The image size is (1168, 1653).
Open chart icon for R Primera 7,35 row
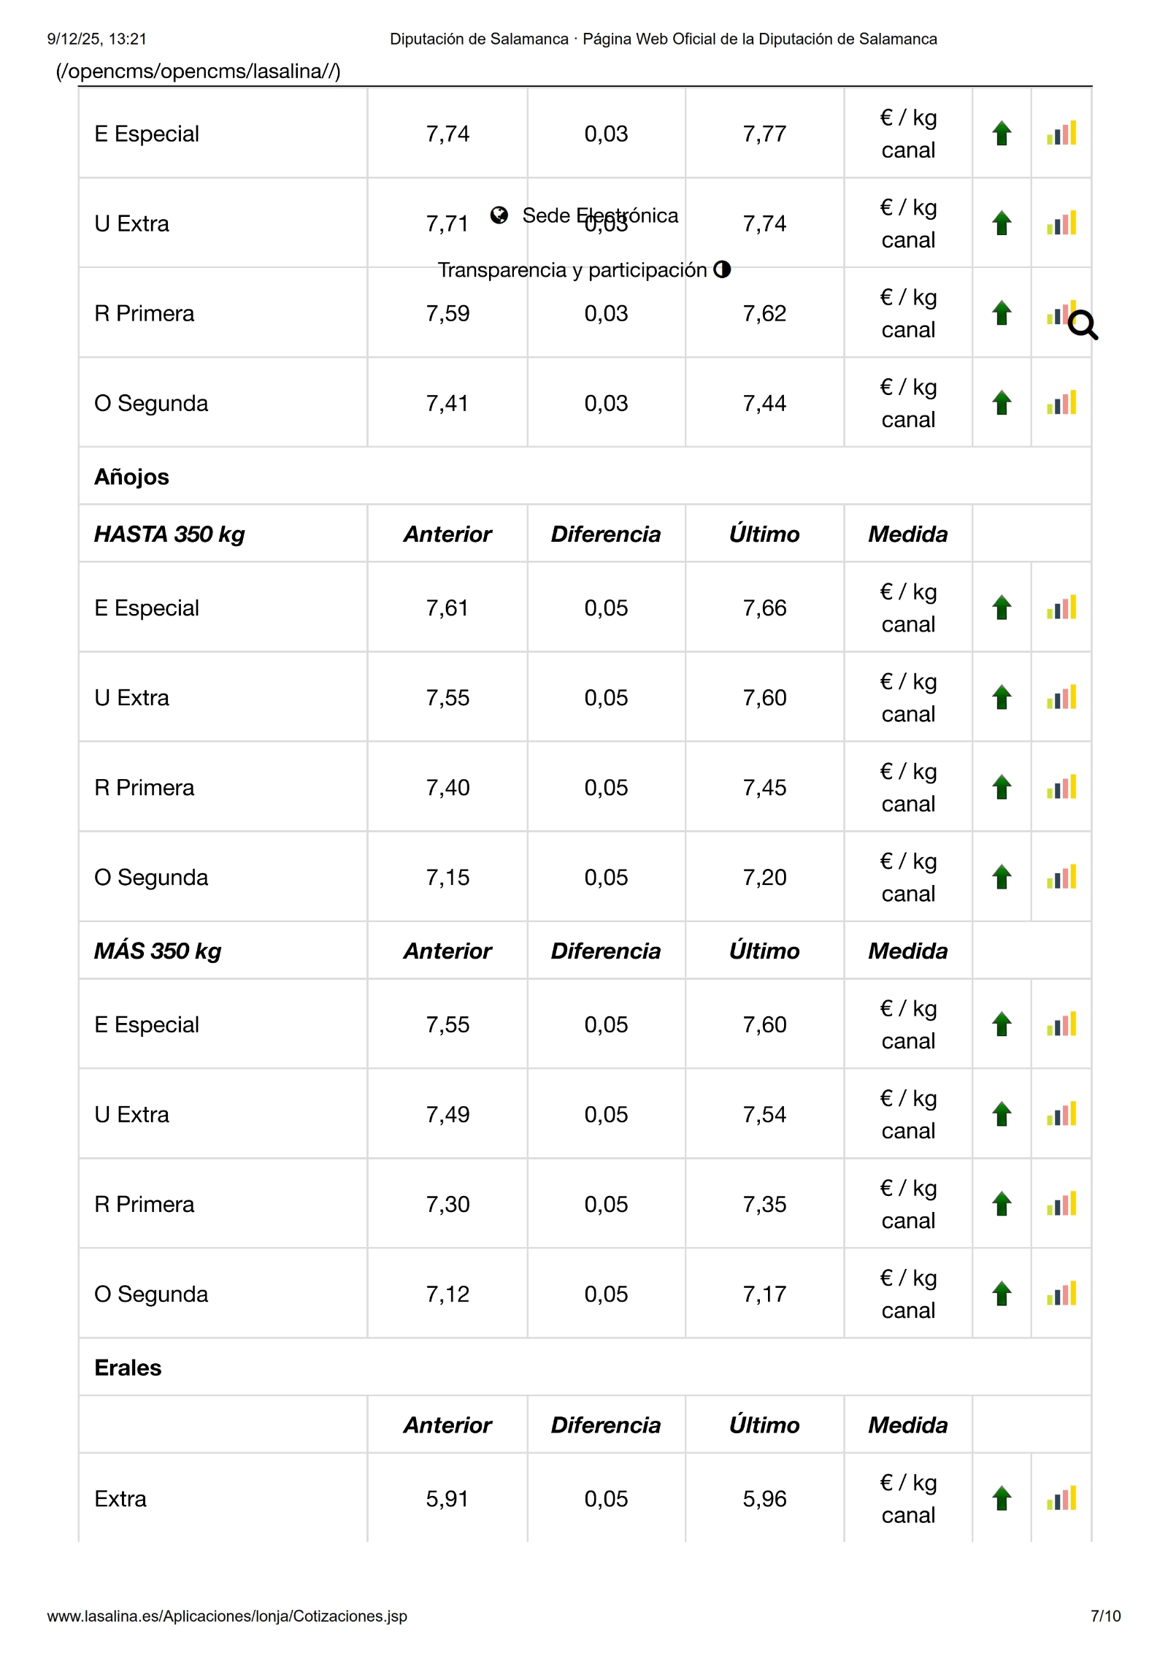tap(1061, 1204)
